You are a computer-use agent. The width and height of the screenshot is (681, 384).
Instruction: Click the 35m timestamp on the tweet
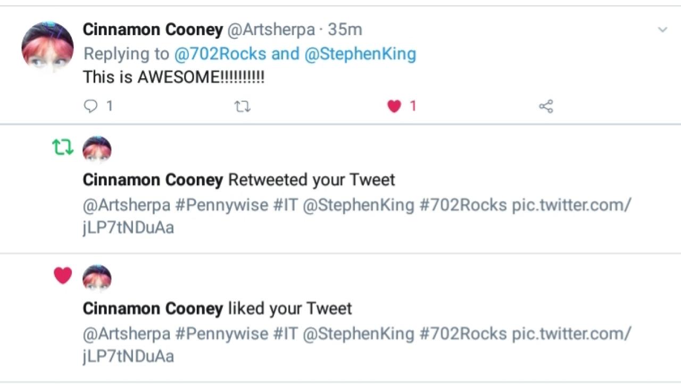[x=345, y=30]
